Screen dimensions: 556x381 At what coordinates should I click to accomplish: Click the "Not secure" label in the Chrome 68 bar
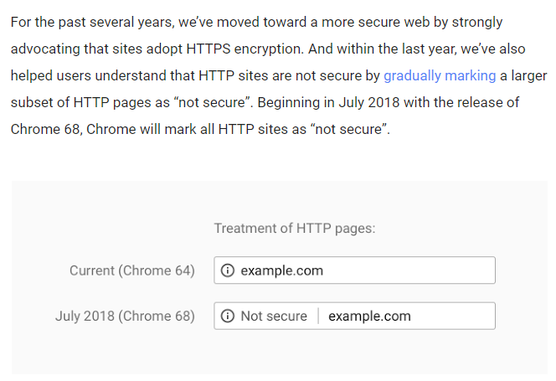pyautogui.click(x=274, y=316)
